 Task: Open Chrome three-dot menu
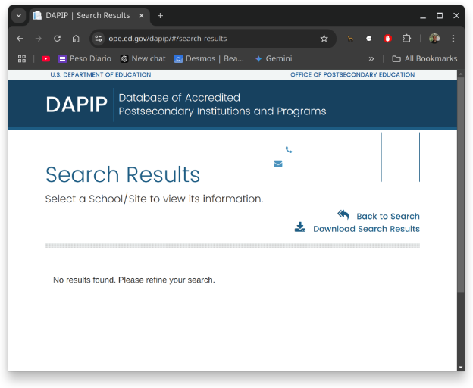coord(453,39)
